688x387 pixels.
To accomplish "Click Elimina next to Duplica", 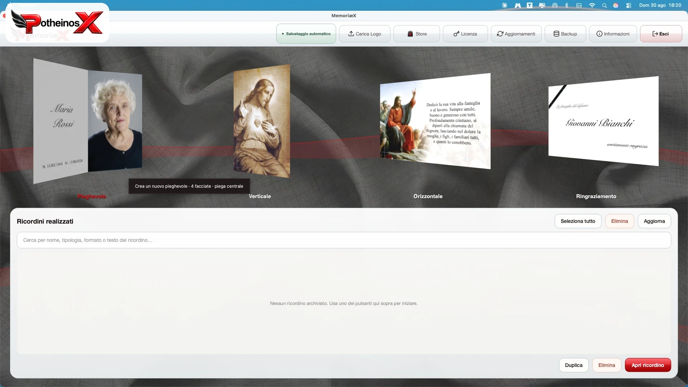I will (x=607, y=365).
